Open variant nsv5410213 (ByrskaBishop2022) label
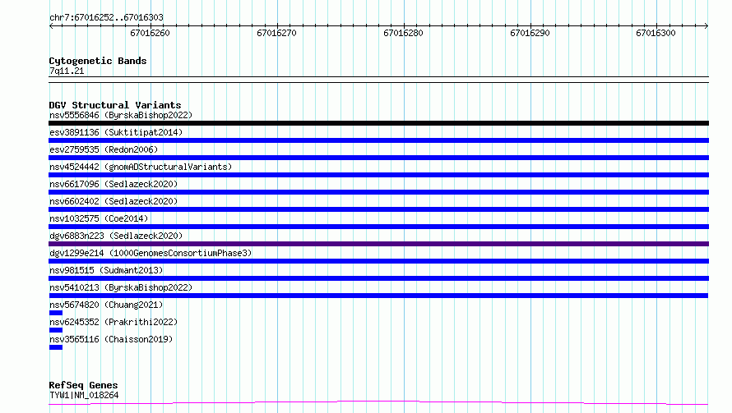 tap(121, 287)
